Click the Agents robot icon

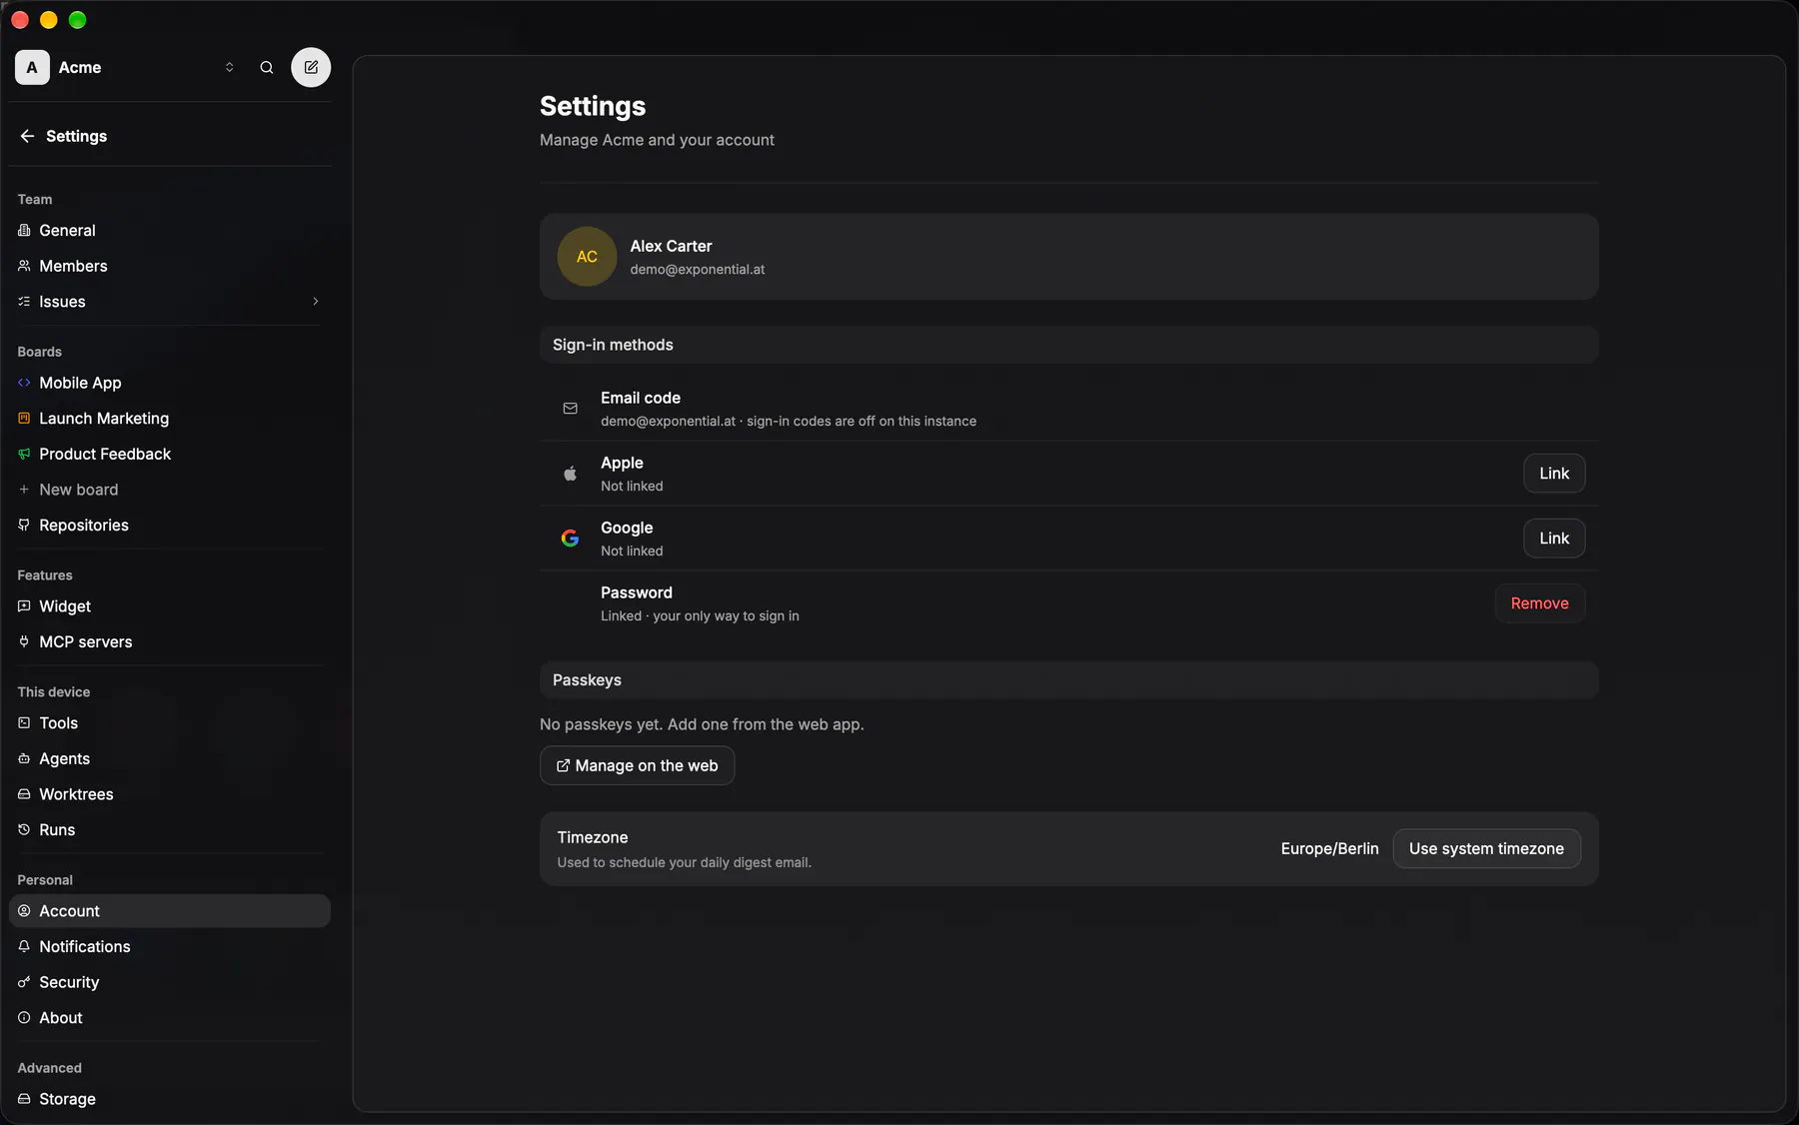[24, 759]
